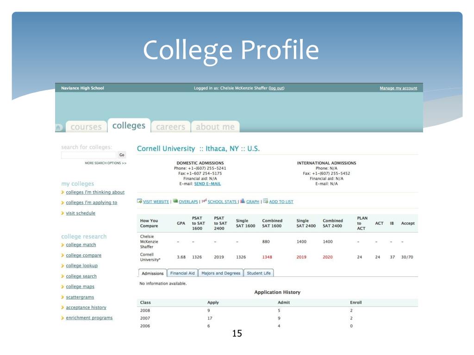Select the colleges tab
Viewport: 474px width, 355px height.
(129, 126)
